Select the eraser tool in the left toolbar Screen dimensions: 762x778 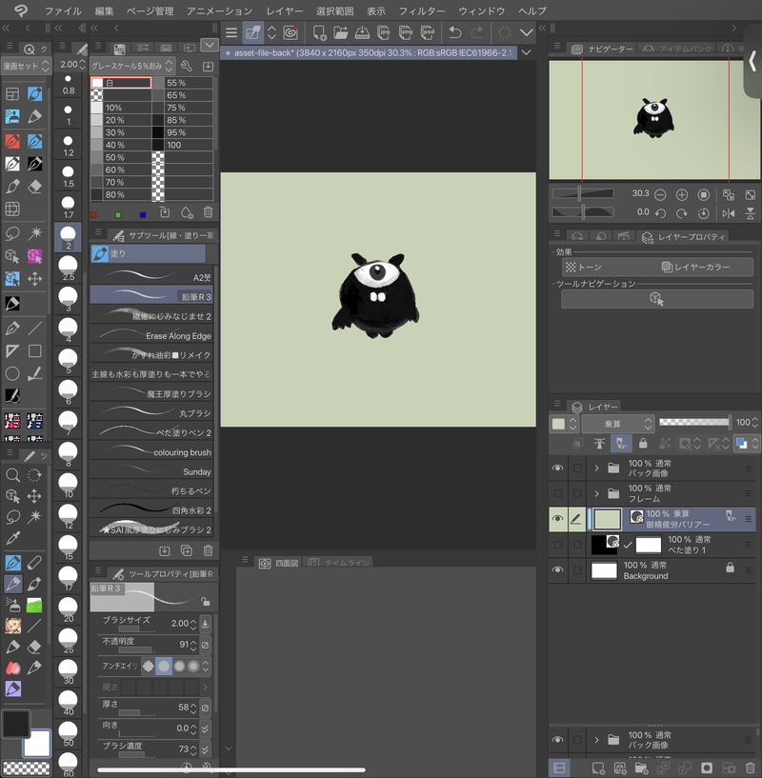tap(34, 187)
